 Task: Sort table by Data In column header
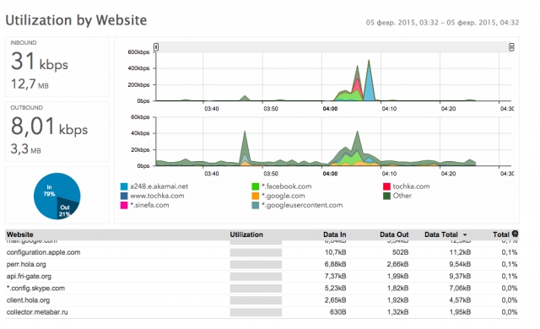point(334,235)
